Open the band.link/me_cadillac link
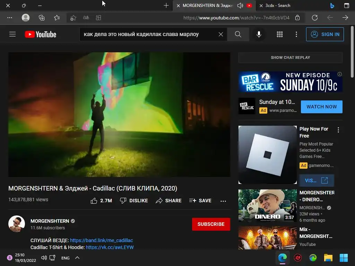The height and width of the screenshot is (266, 355). tap(102, 240)
